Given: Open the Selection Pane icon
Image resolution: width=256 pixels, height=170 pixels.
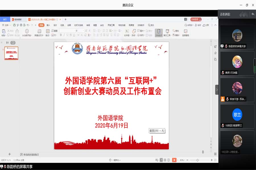Looking at the screenshot, I should 185,31.
